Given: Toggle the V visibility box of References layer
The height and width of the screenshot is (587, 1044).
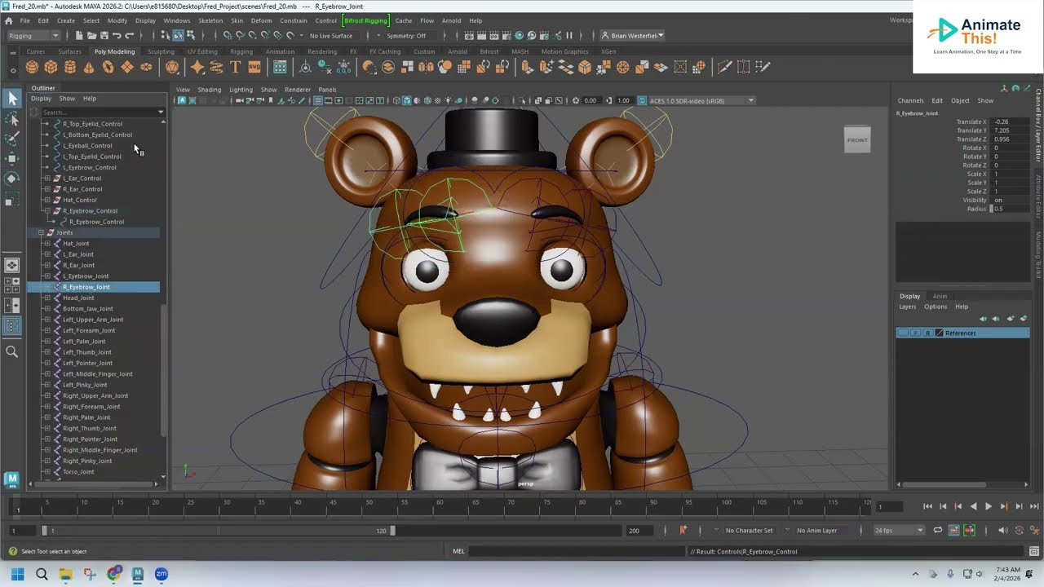Looking at the screenshot, I should tap(902, 333).
